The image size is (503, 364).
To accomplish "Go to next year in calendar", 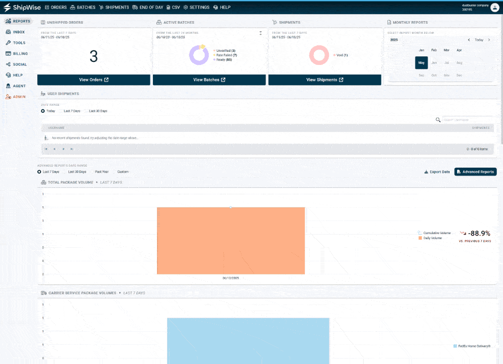I will (489, 40).
